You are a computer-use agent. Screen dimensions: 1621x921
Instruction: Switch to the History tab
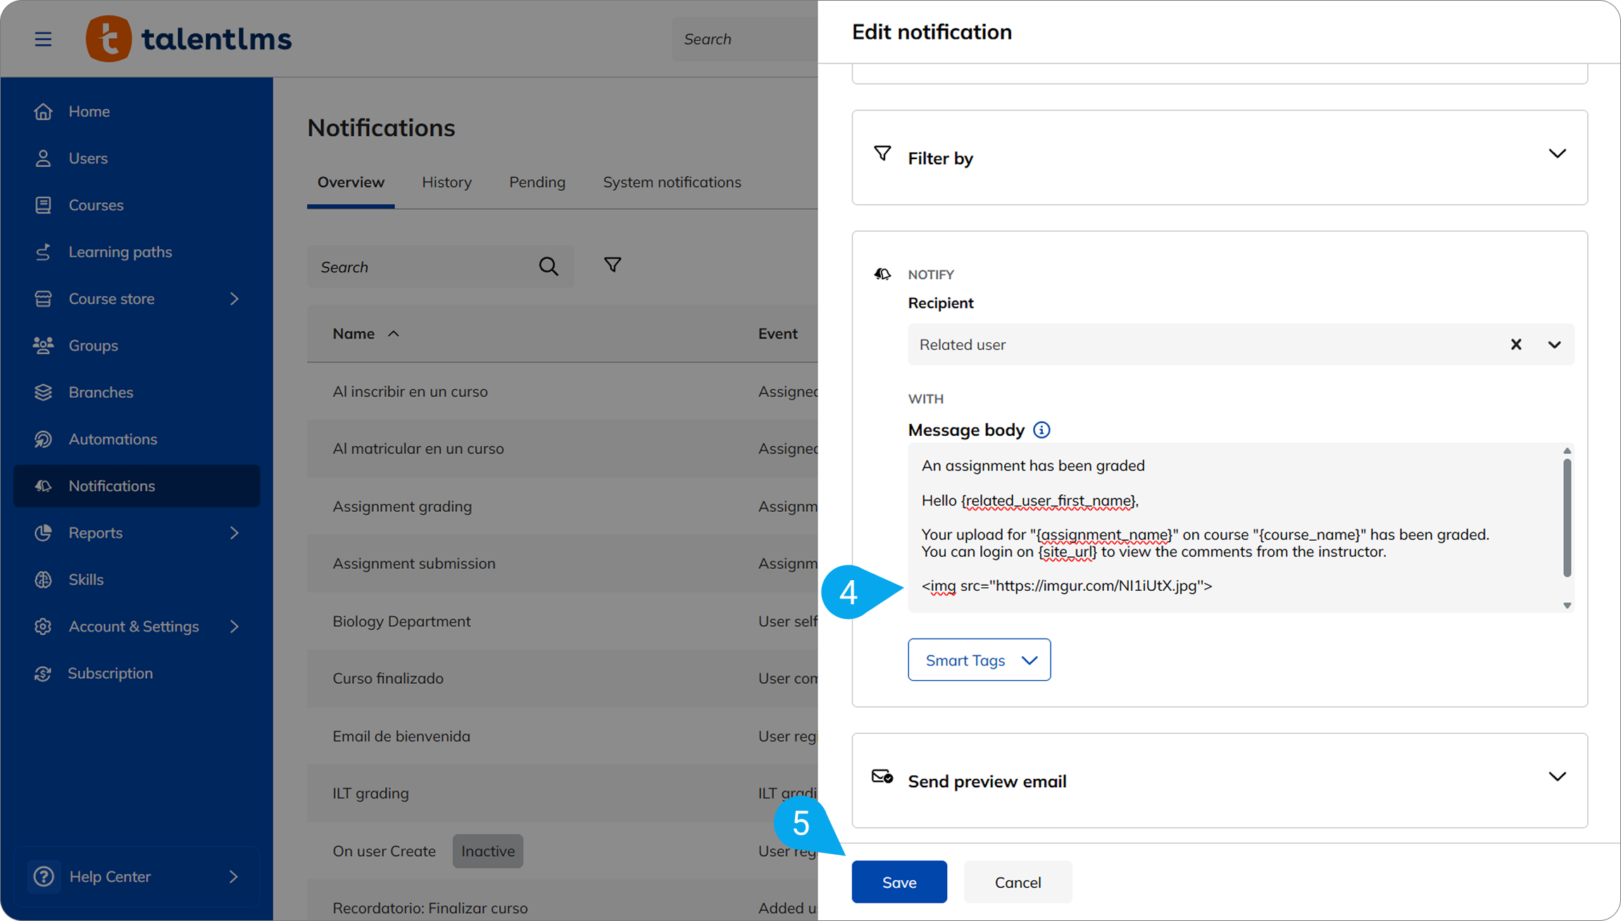coord(446,182)
